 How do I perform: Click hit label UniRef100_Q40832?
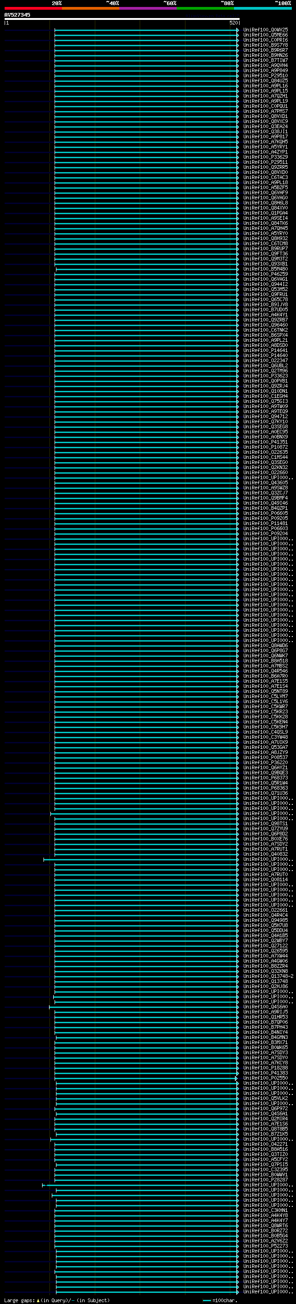click(265, 854)
